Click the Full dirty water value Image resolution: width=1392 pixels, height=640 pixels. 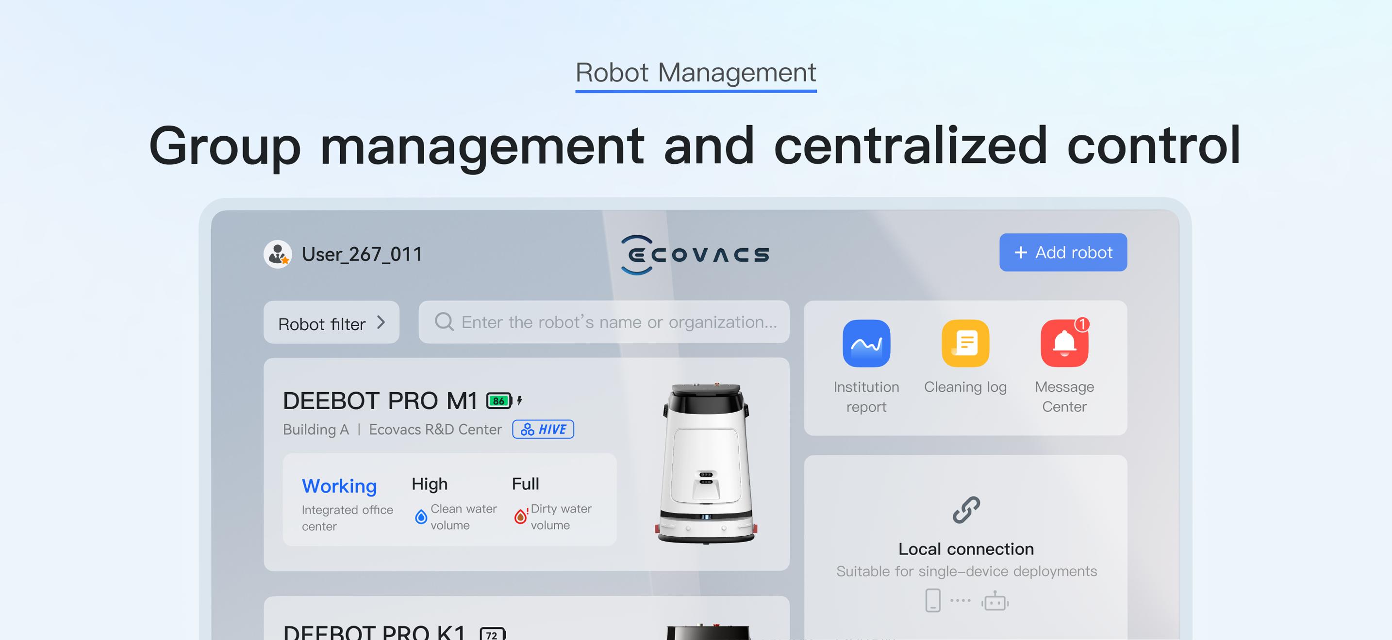coord(525,483)
